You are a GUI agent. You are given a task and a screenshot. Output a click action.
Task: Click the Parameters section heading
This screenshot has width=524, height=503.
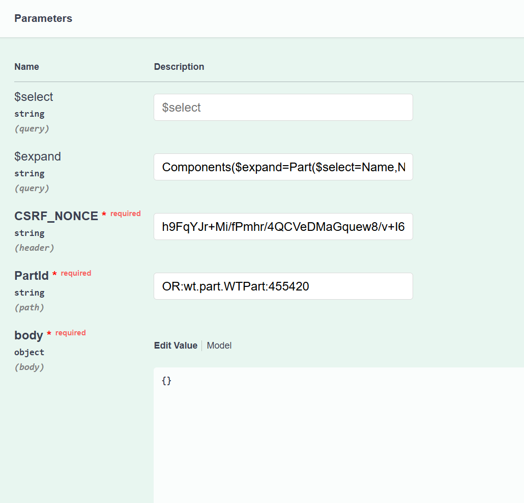click(x=43, y=18)
